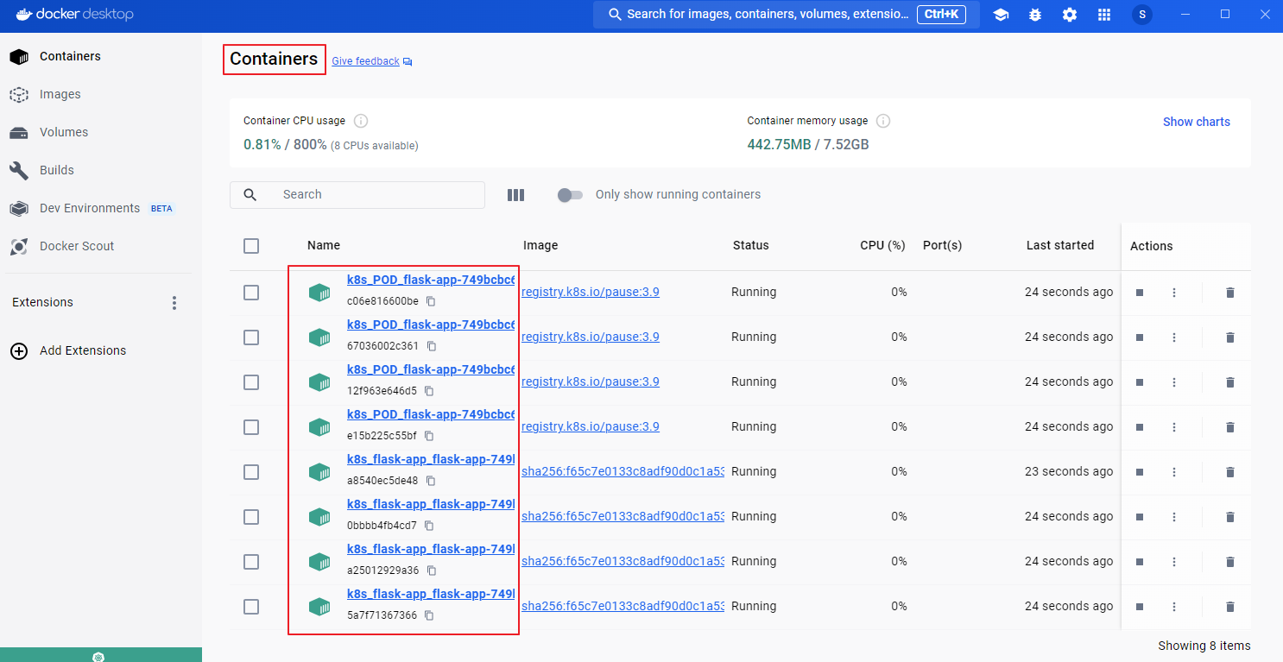
Task: Click Show charts link
Action: [x=1196, y=122]
